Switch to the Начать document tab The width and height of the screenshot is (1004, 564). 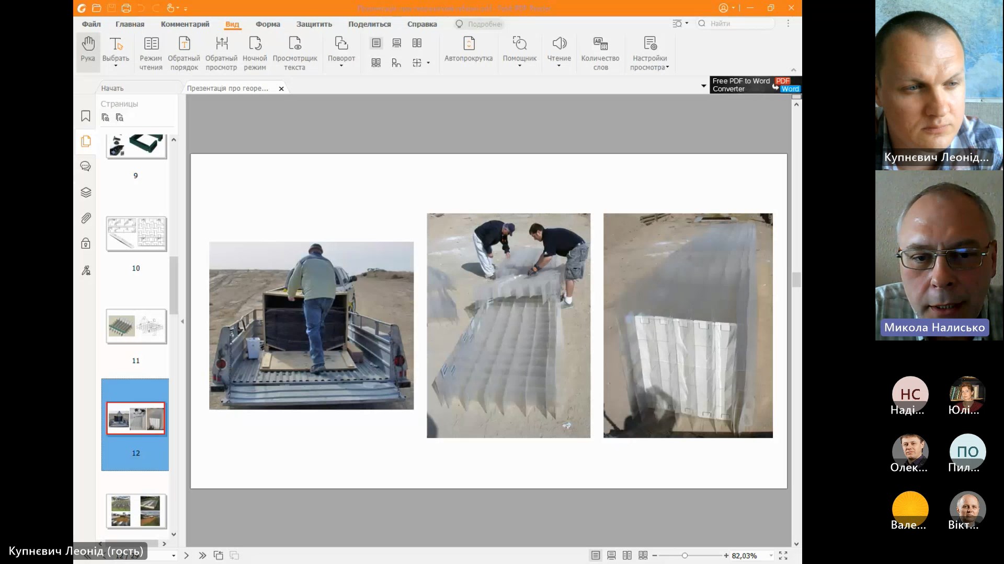pos(112,88)
